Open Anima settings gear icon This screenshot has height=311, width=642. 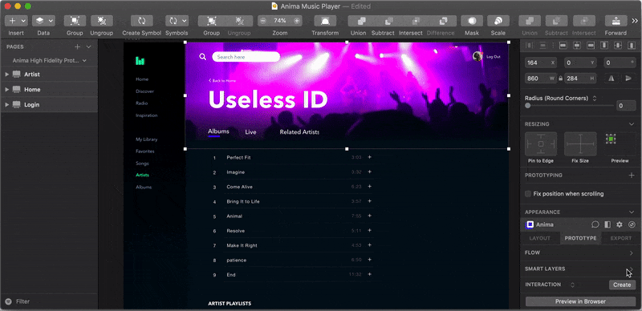(620, 224)
